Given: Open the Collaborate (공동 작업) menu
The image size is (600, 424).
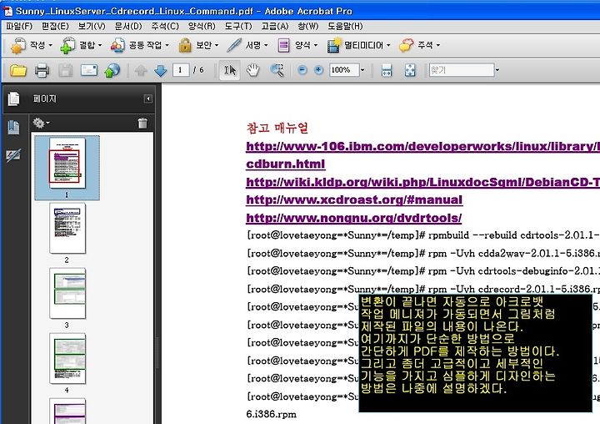Looking at the screenshot, I should [139, 45].
